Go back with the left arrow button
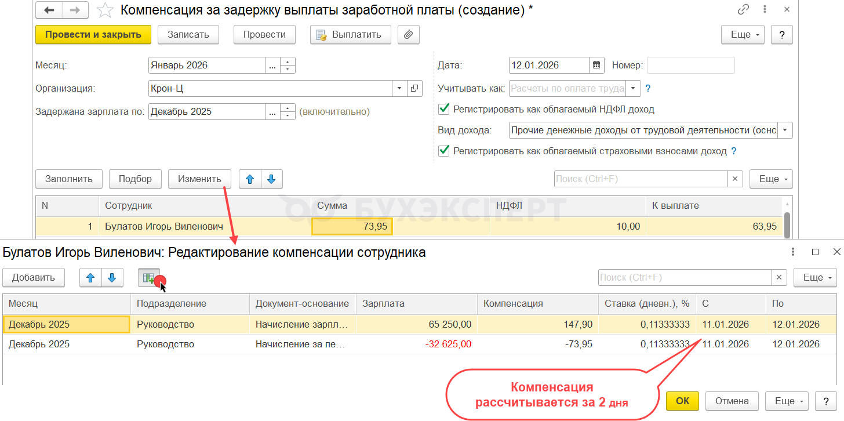844x421 pixels. (49, 10)
